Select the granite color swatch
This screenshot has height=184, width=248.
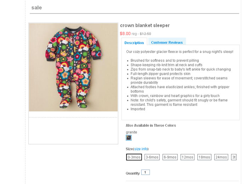coord(129,138)
